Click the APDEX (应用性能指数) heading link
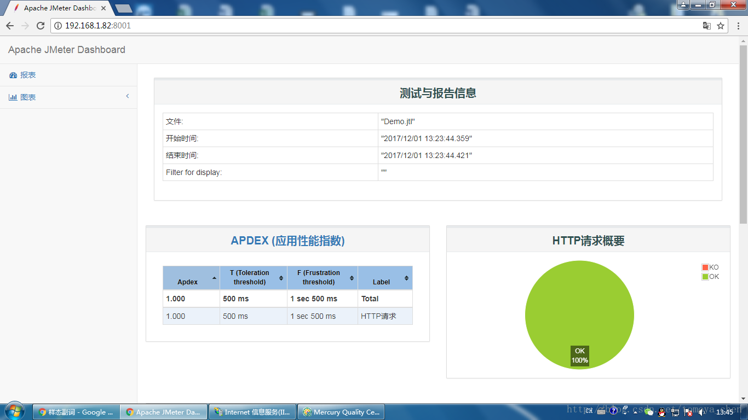This screenshot has height=420, width=748. [288, 241]
